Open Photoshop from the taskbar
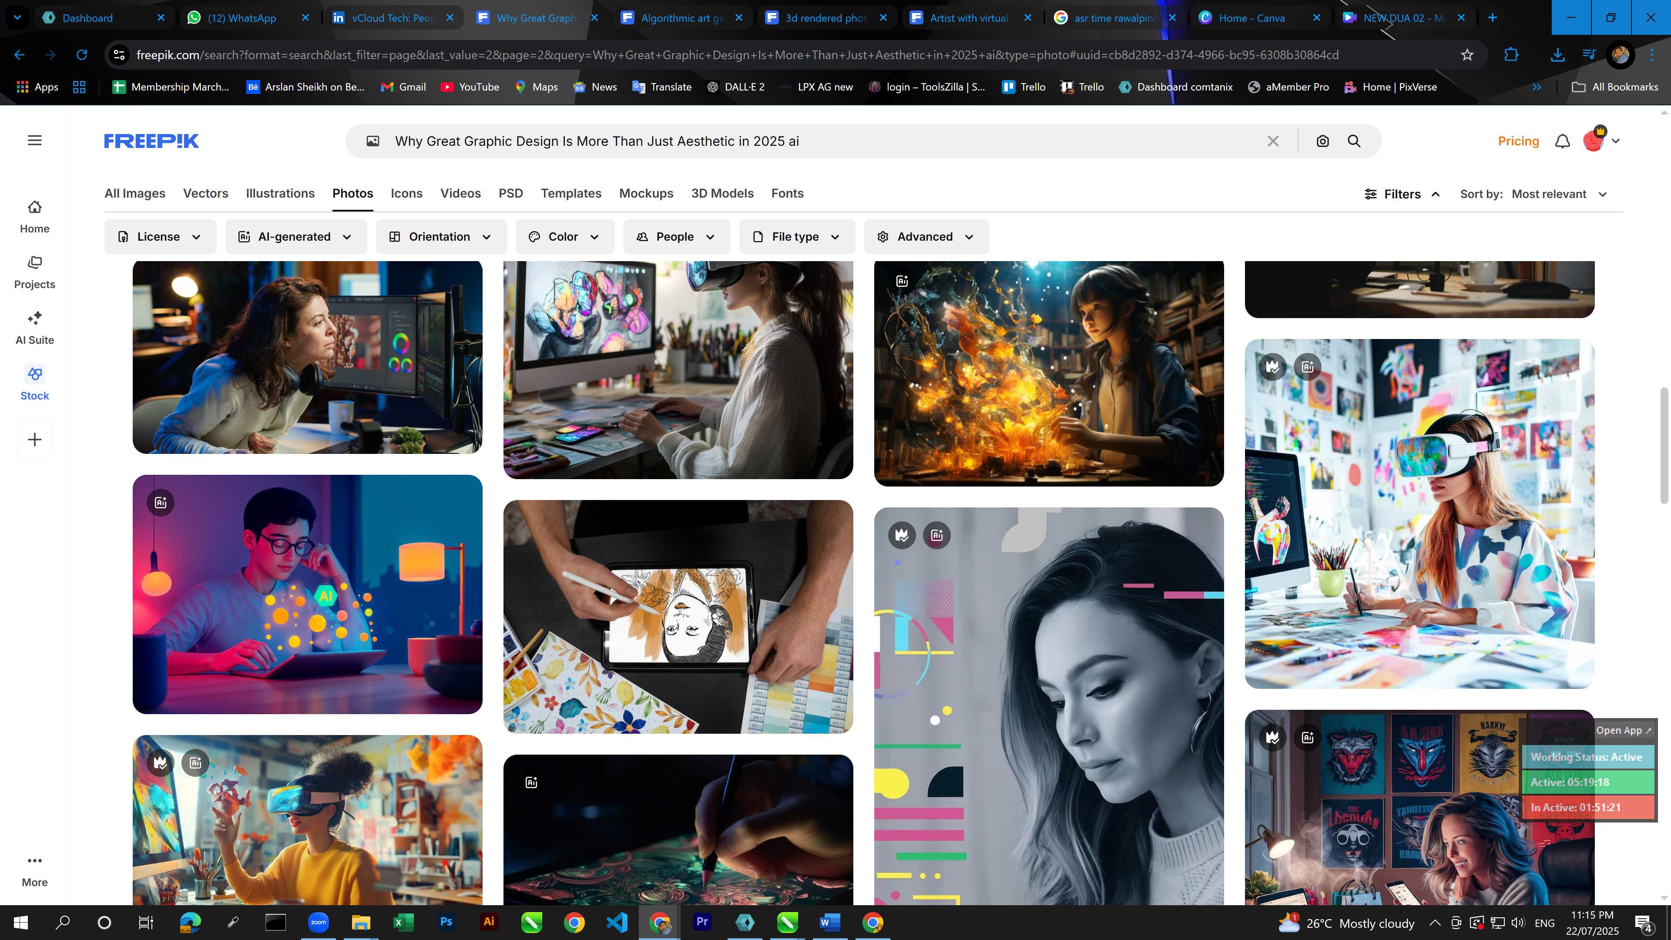Image resolution: width=1671 pixels, height=940 pixels. (x=446, y=922)
